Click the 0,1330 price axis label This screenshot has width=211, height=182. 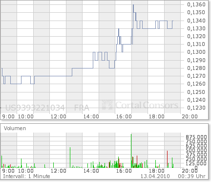pos(196,28)
